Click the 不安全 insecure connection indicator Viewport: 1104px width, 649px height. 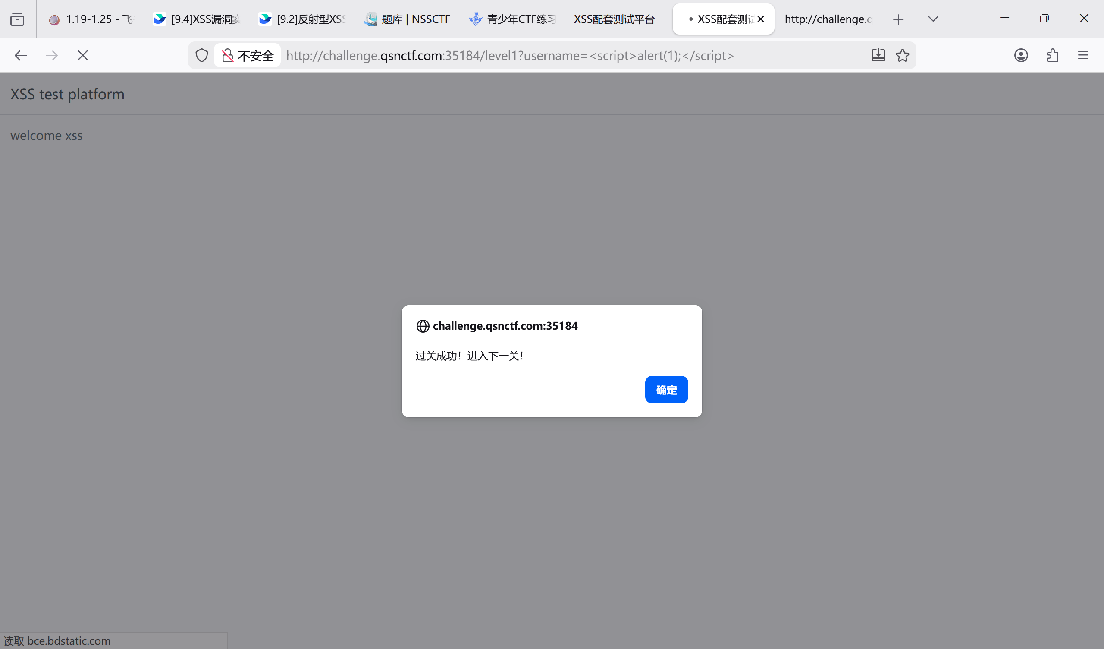click(x=248, y=55)
